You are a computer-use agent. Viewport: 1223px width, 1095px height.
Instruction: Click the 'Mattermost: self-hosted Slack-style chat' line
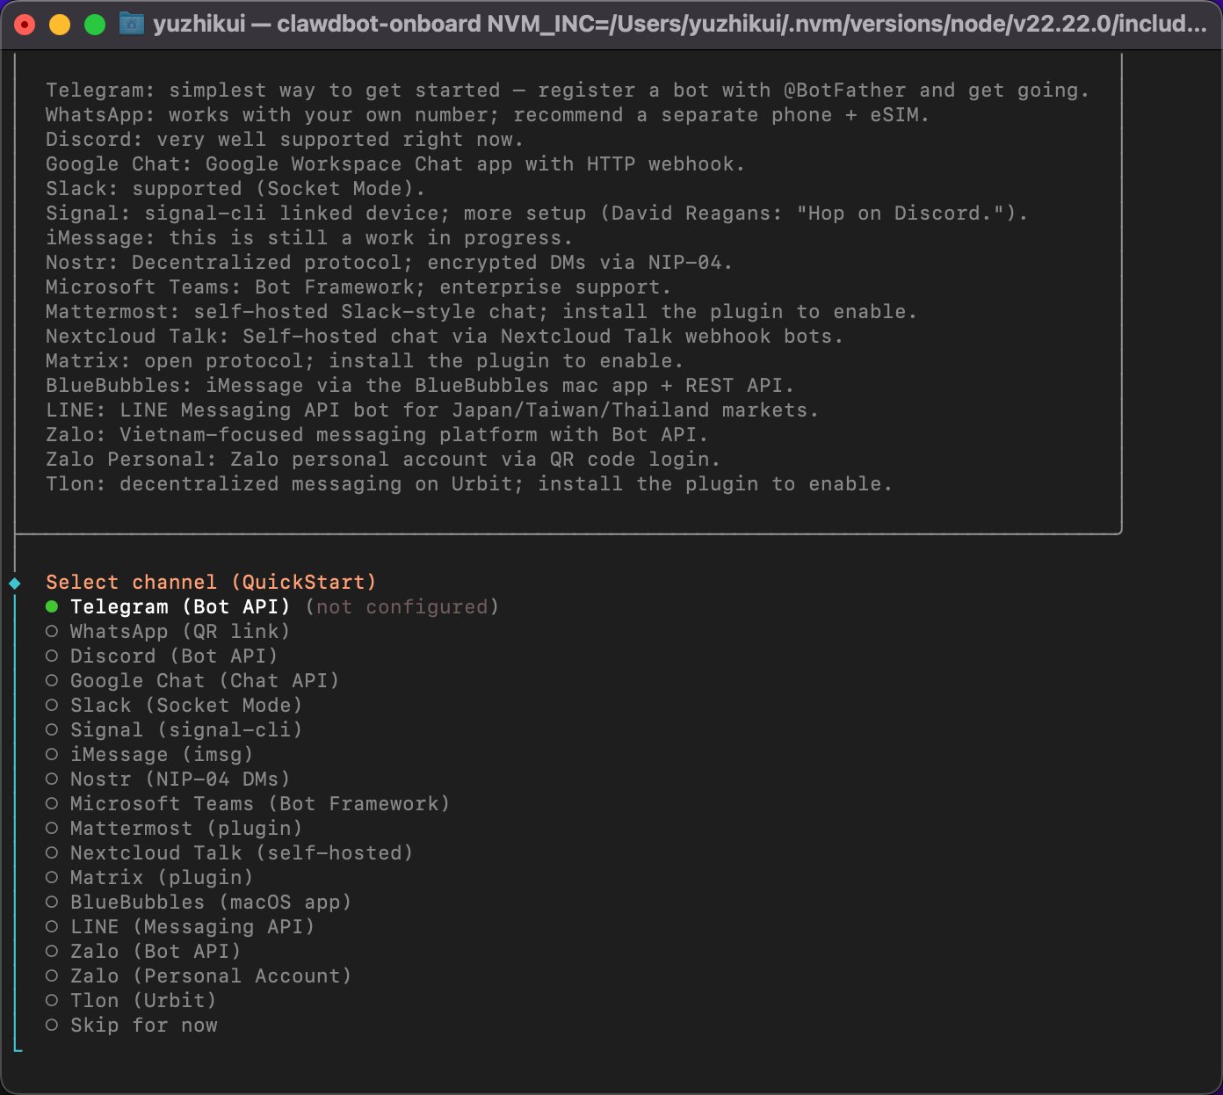coord(481,312)
